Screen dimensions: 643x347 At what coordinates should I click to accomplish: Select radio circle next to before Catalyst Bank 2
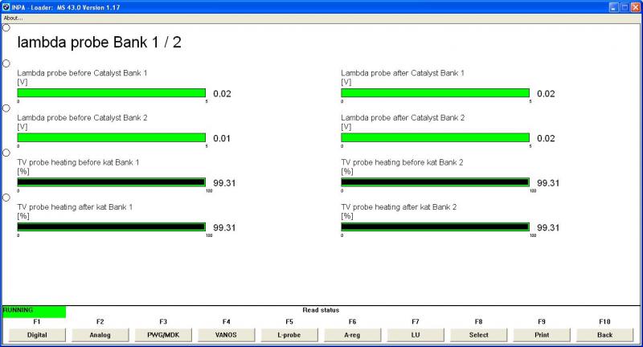[6, 108]
